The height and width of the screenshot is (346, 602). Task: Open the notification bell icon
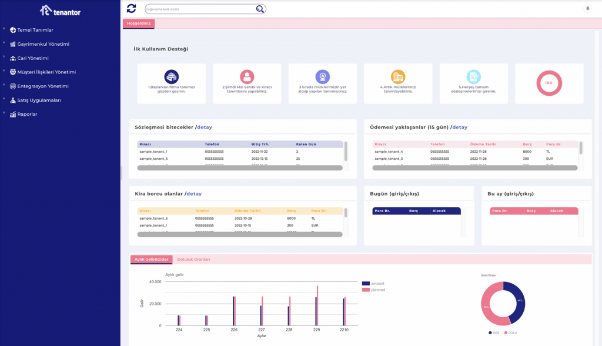(587, 8)
